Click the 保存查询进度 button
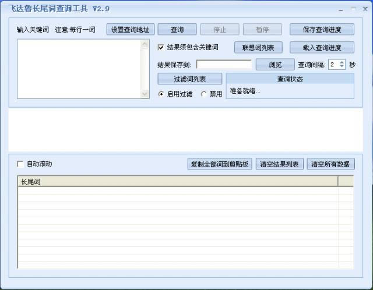This screenshot has height=290, width=373. coord(322,30)
